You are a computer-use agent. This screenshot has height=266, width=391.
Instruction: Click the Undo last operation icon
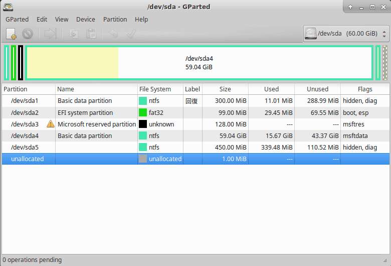coord(113,34)
